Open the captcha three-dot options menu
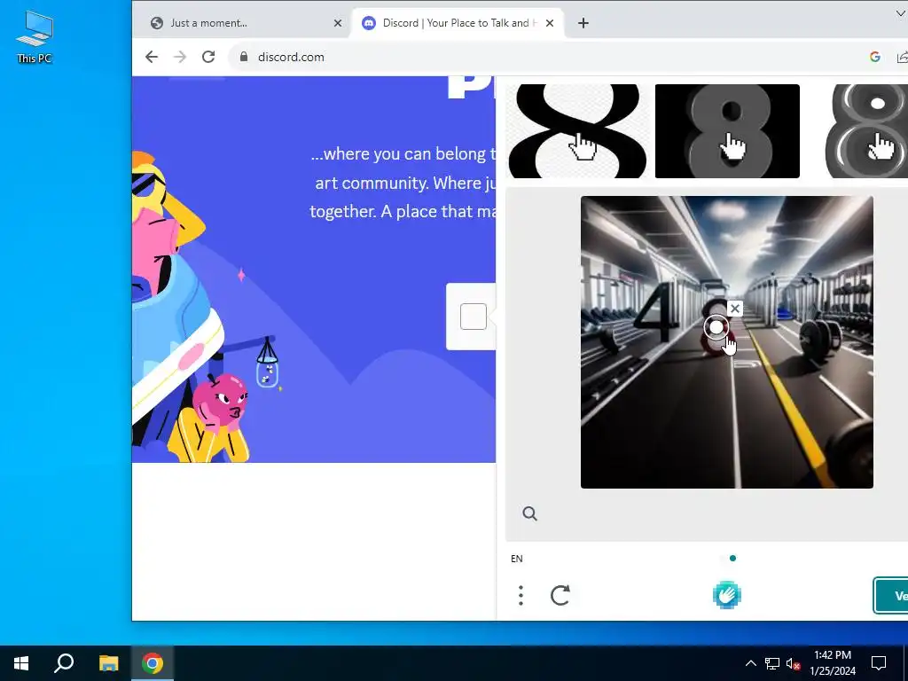This screenshot has width=908, height=681. (521, 595)
